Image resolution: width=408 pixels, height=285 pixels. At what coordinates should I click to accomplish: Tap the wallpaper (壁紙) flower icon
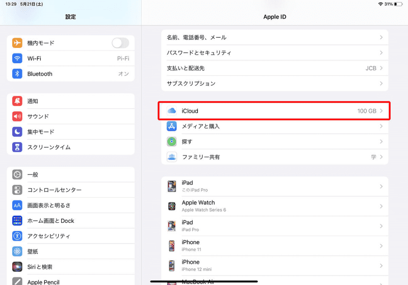point(17,251)
